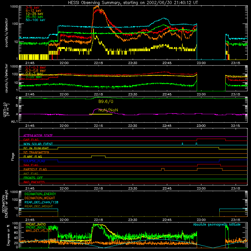Click the Flags axis label

13,157
